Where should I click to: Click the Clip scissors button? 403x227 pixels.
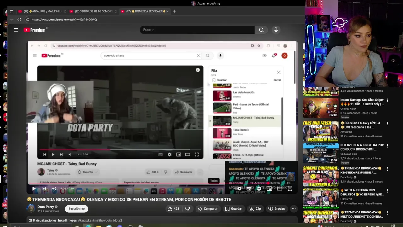click(255, 209)
